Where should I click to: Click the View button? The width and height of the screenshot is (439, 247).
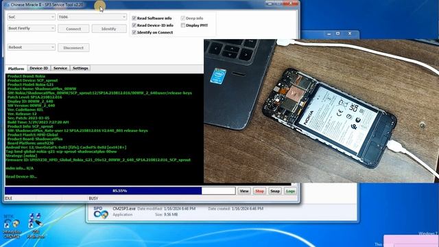click(x=244, y=191)
